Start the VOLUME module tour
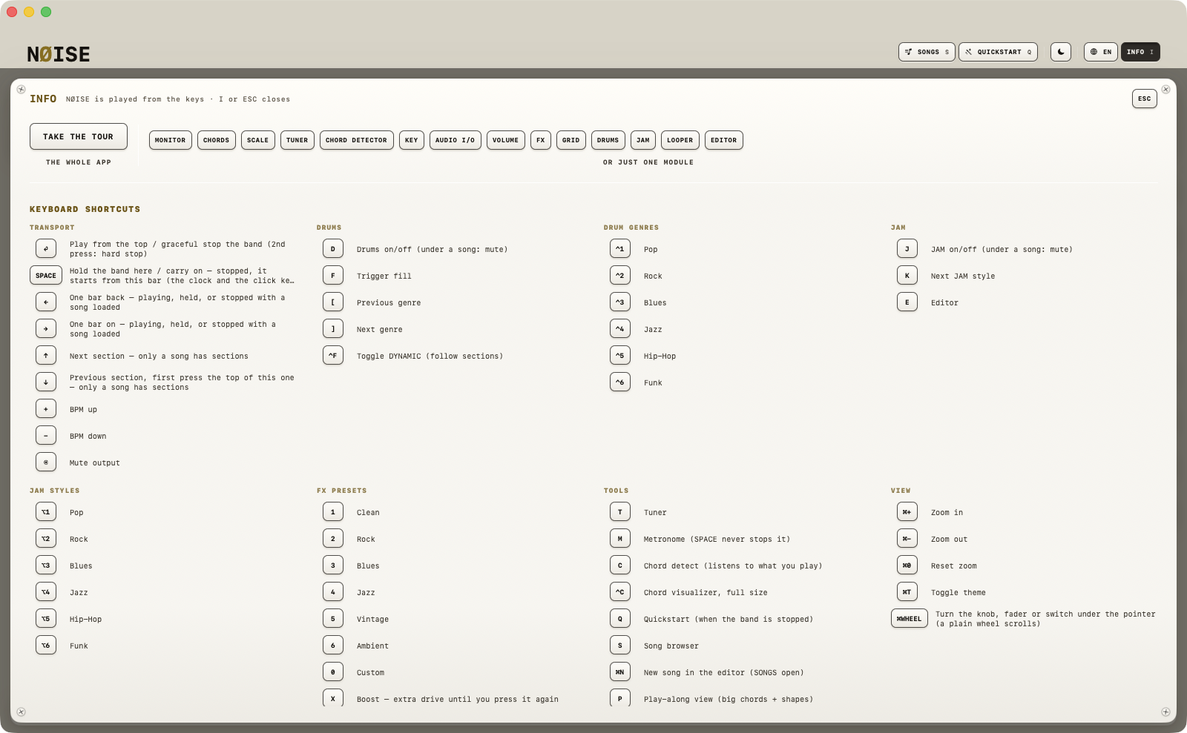The width and height of the screenshot is (1187, 733). click(x=506, y=140)
